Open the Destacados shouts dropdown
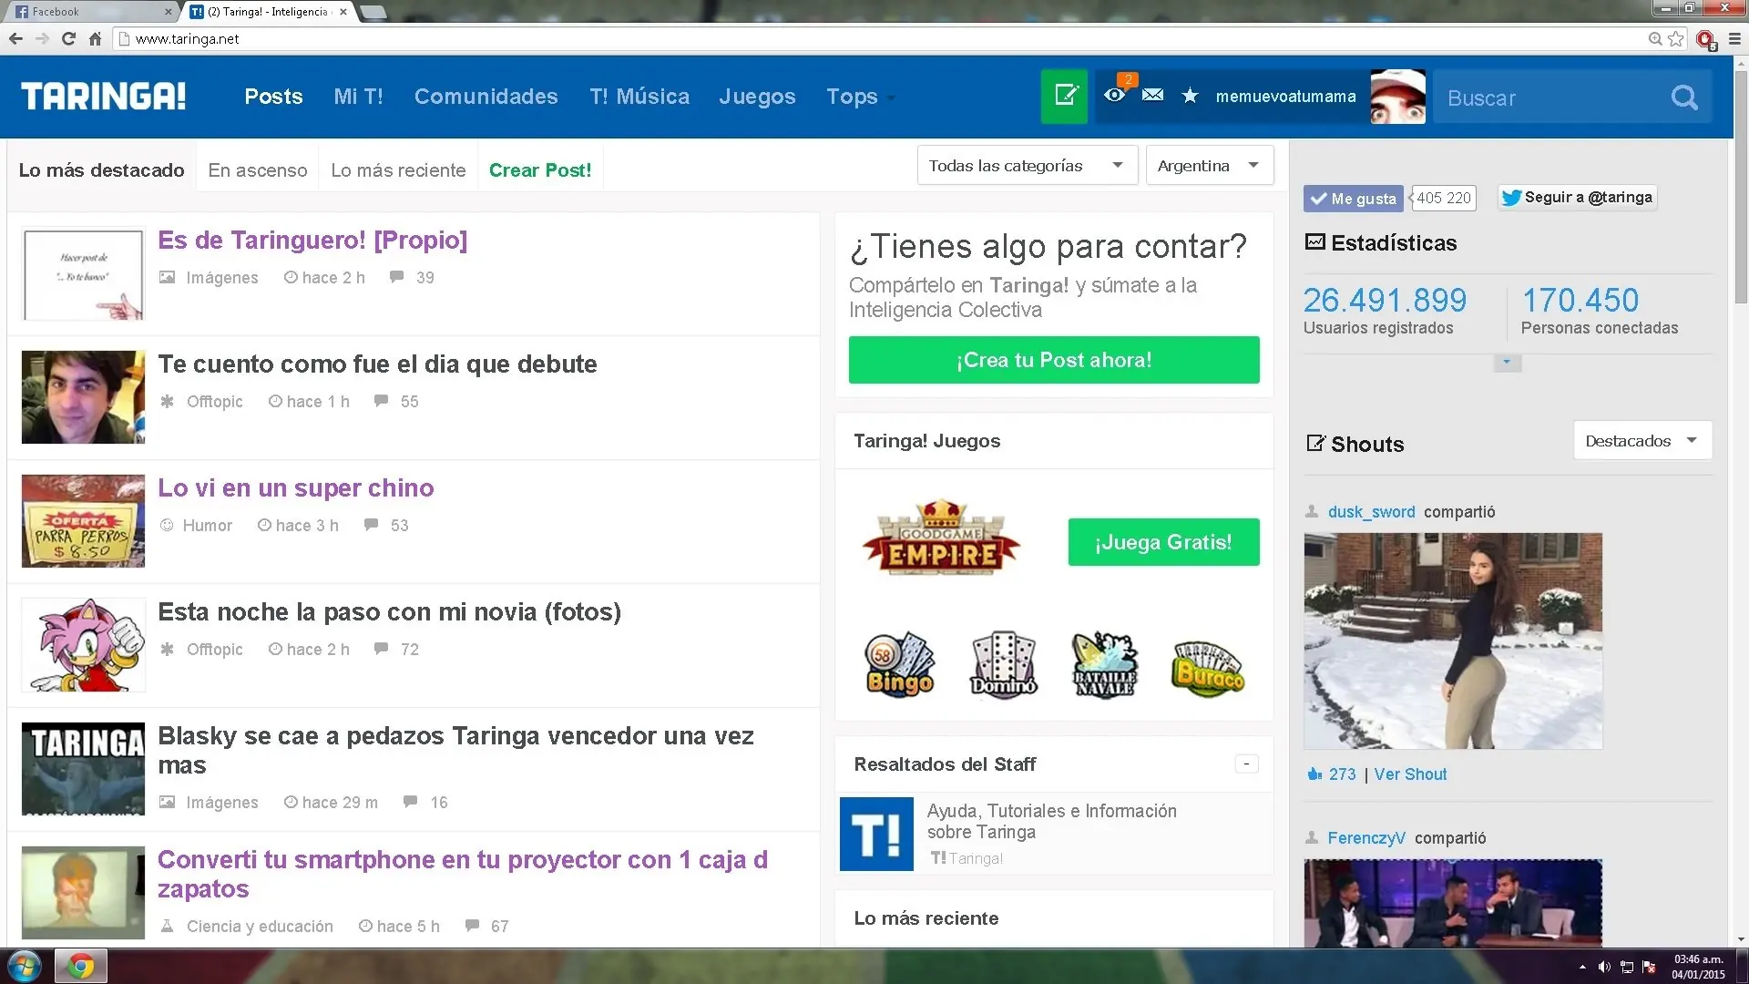This screenshot has height=984, width=1749. tap(1642, 440)
